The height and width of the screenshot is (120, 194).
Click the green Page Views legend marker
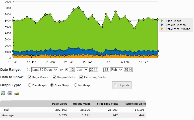[162, 21]
